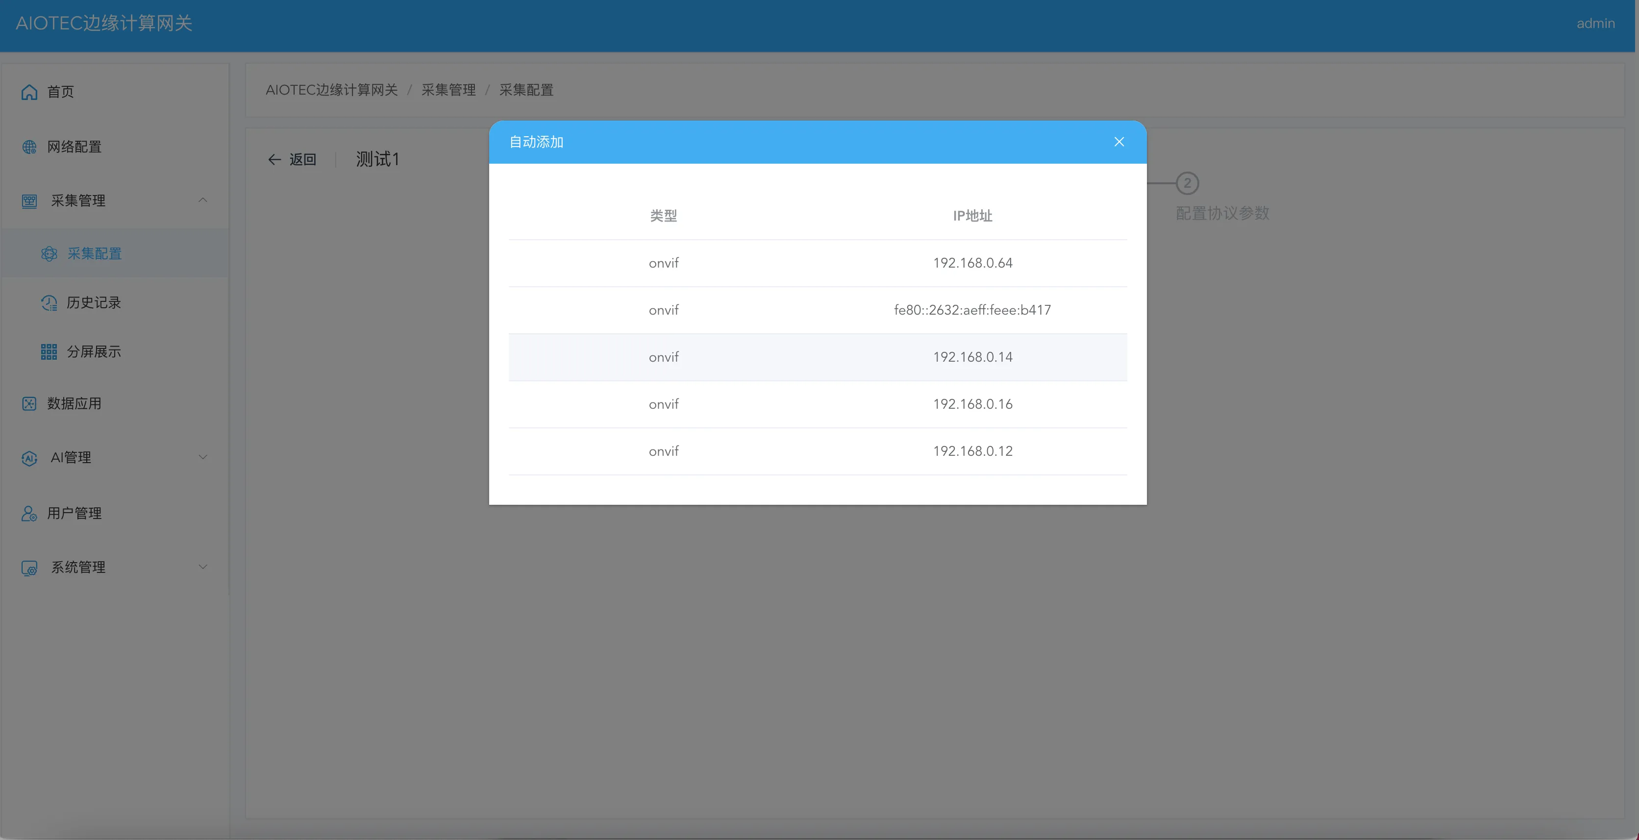Close the 自动添加 dialog
The image size is (1639, 840).
tap(1119, 142)
